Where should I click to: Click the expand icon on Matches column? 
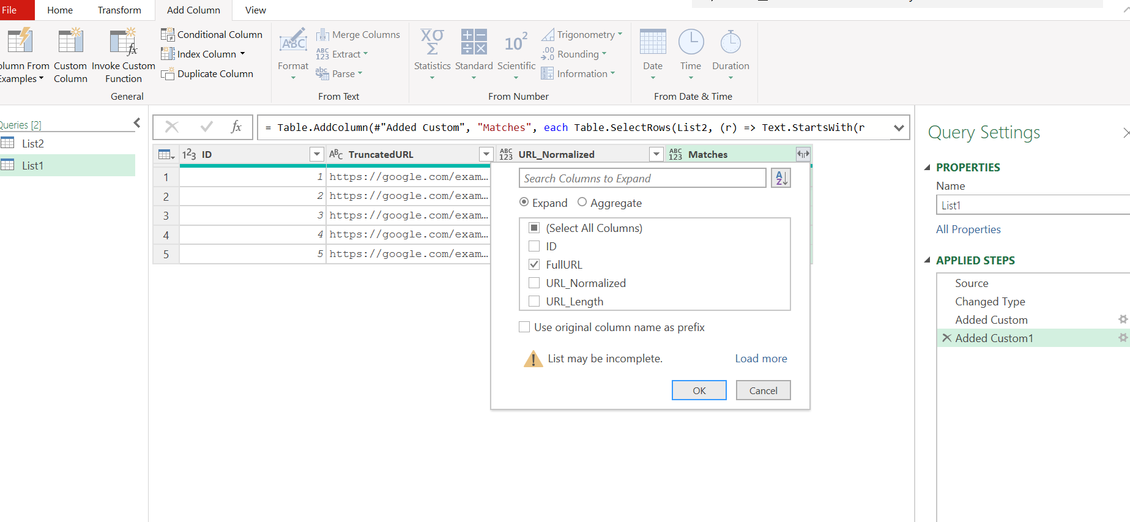pyautogui.click(x=803, y=154)
